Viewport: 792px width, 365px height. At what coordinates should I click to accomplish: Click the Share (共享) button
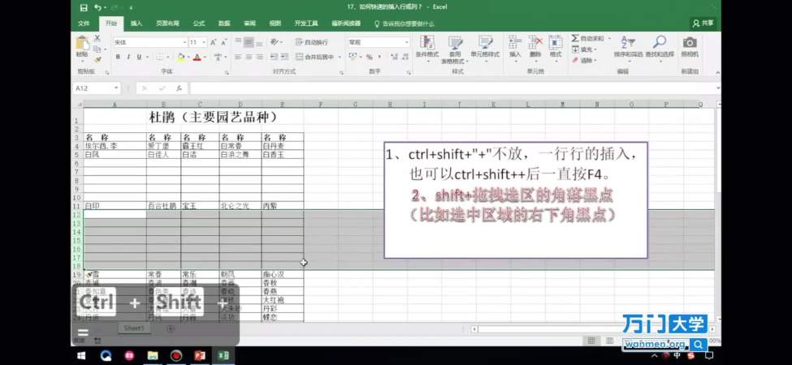[x=703, y=24]
